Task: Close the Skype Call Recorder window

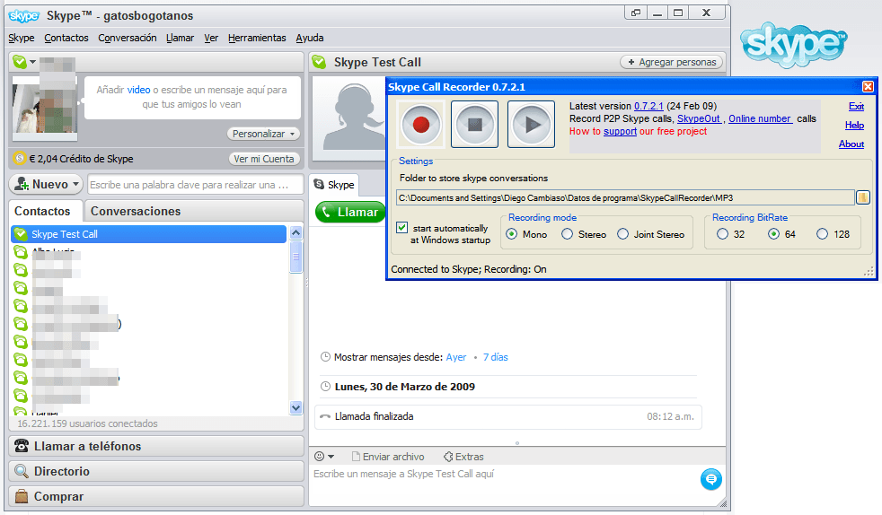Action: (x=868, y=86)
